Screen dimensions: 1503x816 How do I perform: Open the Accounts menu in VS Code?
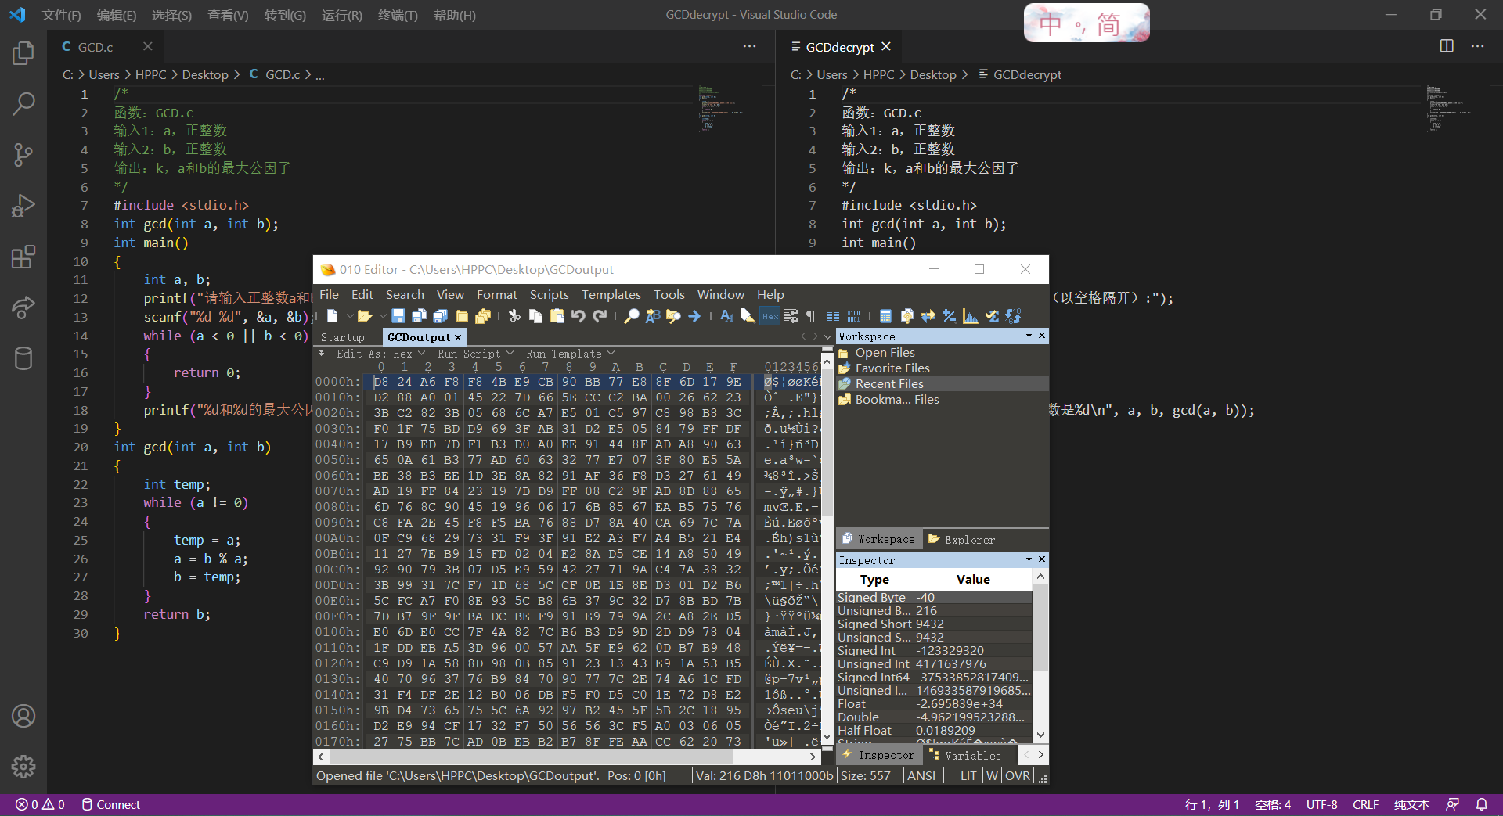[23, 716]
